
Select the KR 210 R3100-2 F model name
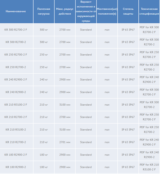(x=16, y=105)
